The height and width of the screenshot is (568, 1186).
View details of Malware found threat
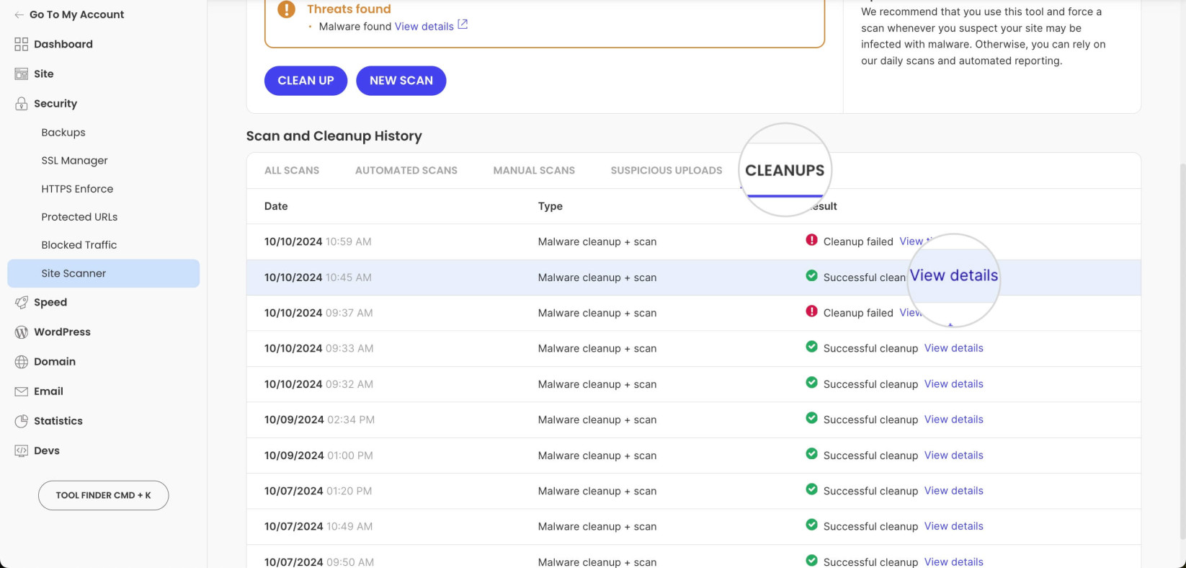click(424, 27)
